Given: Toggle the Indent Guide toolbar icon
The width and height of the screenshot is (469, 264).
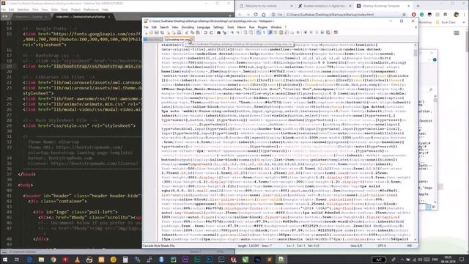Looking at the screenshot, I should tap(270, 32).
